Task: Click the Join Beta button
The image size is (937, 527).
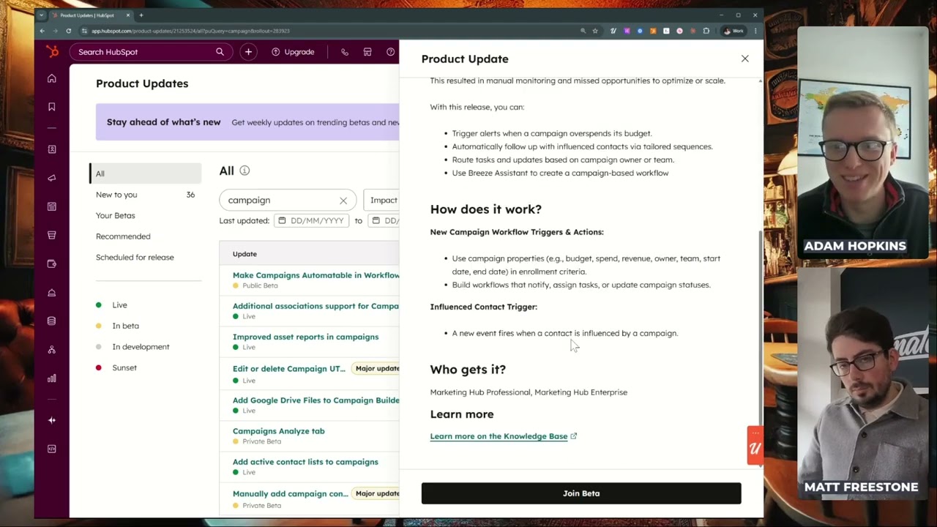Action: [581, 493]
